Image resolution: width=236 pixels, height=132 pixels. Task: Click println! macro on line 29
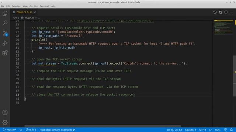coord(38,40)
